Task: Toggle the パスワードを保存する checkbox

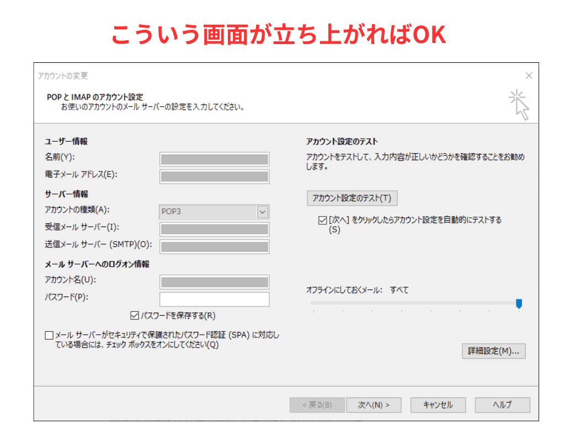Action: point(134,316)
